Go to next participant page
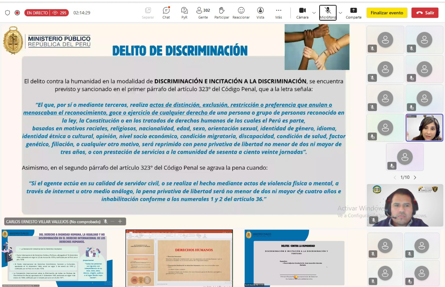Viewport: 445px width, 287px height. [x=415, y=177]
